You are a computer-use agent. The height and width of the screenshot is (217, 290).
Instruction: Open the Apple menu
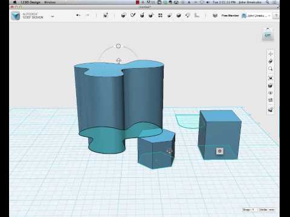click(x=14, y=2)
